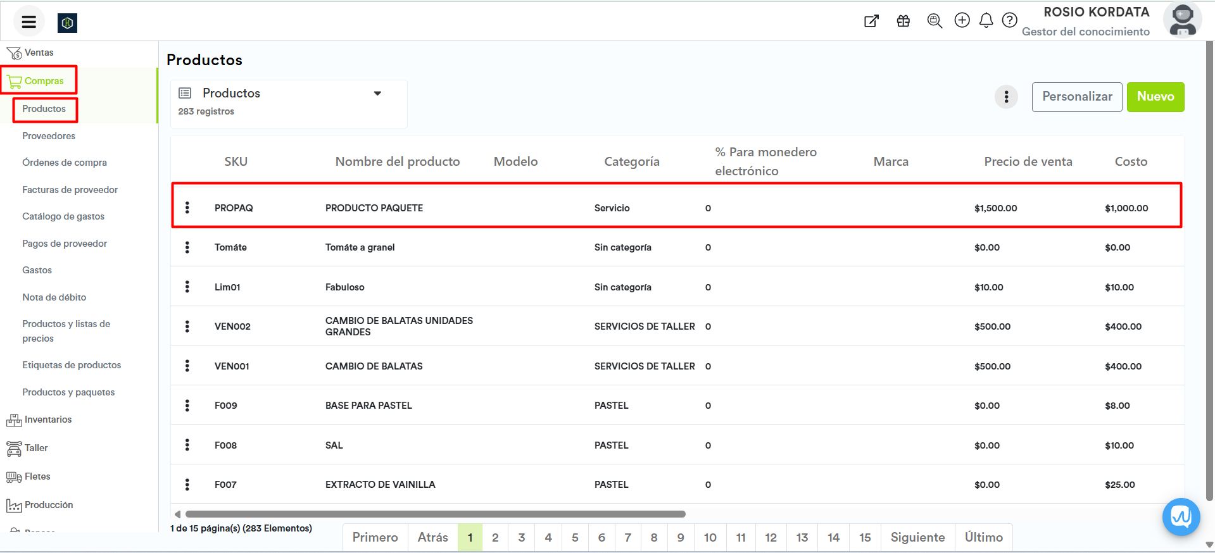The width and height of the screenshot is (1215, 553).
Task: Click the horizontal table scrollbar
Action: 435,514
